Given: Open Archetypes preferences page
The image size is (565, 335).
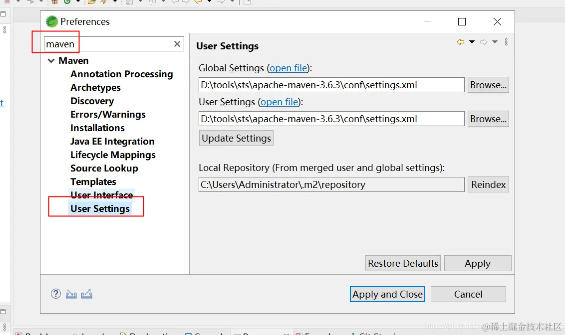Looking at the screenshot, I should pyautogui.click(x=95, y=87).
